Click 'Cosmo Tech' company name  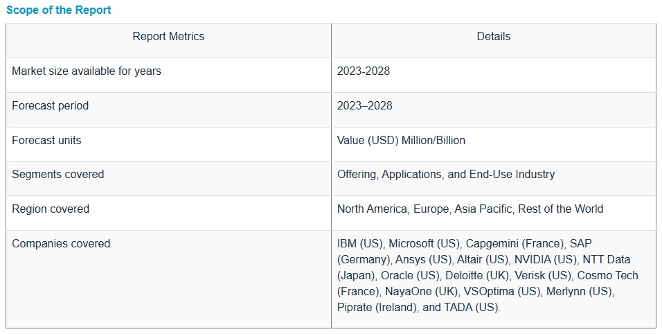607,276
